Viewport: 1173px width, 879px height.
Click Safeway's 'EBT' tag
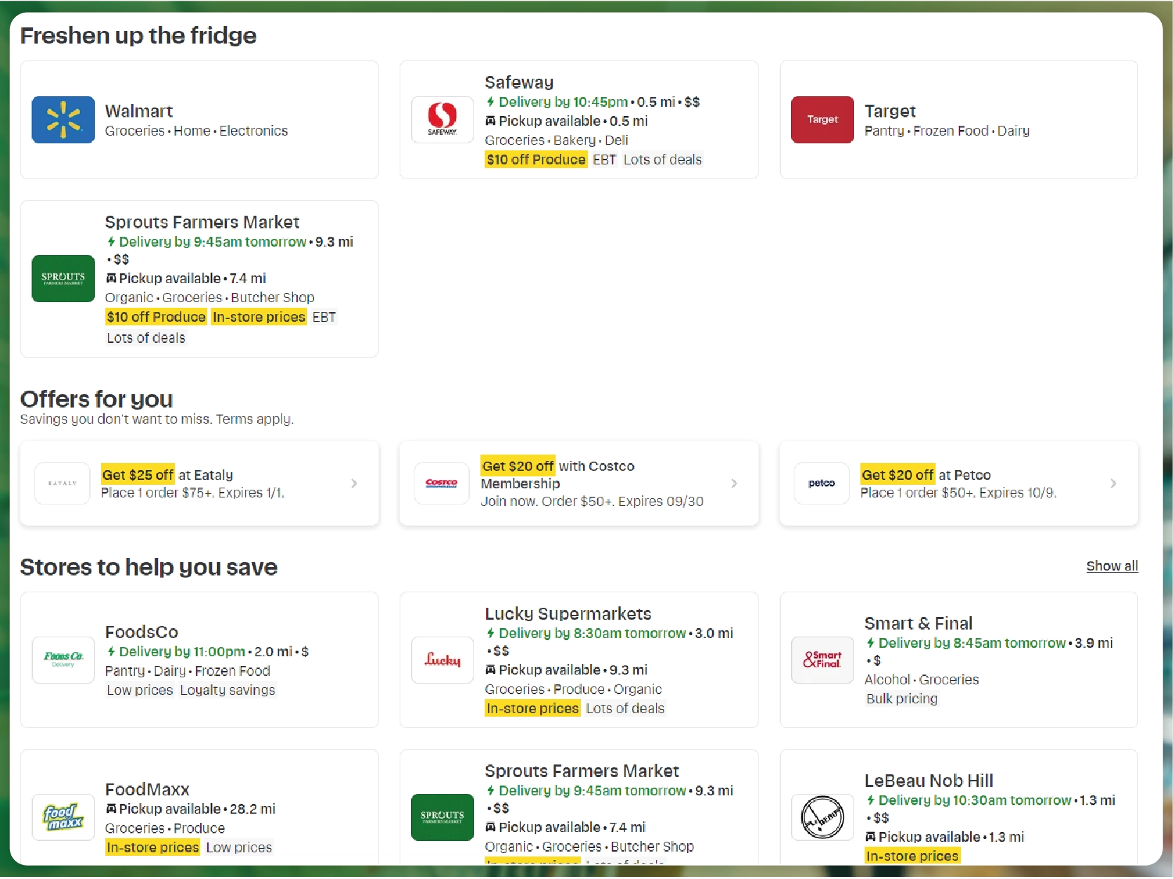[x=604, y=159]
